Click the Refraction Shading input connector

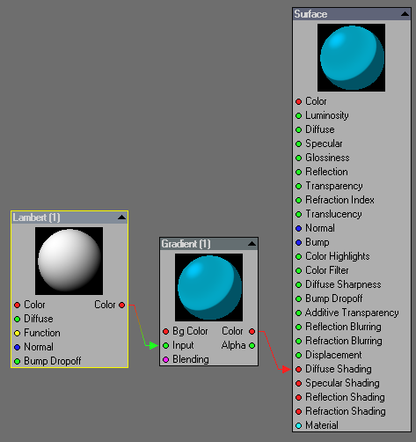pos(298,411)
